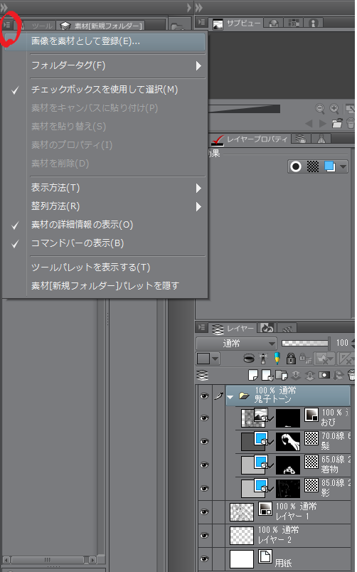This screenshot has height=572, width=357.
Task: Create a new vector layer
Action: pyautogui.click(x=267, y=375)
